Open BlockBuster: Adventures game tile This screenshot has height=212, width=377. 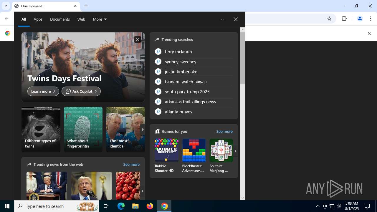194,156
